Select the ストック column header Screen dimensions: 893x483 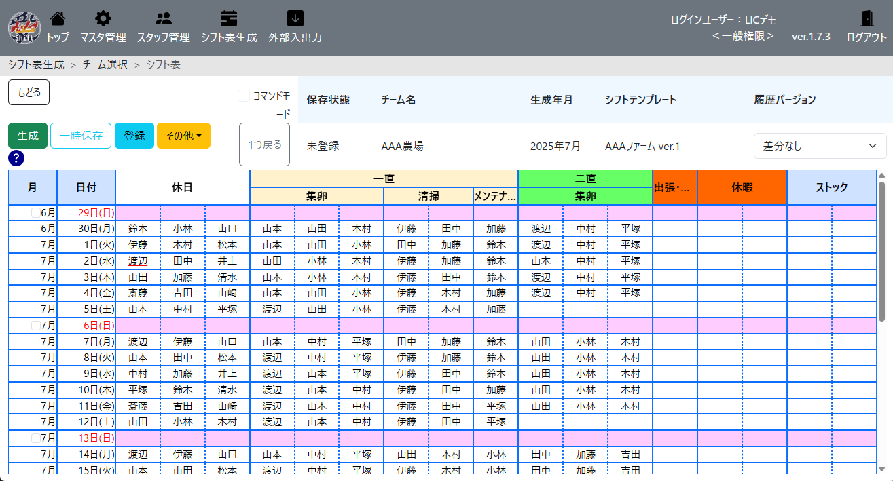click(832, 187)
